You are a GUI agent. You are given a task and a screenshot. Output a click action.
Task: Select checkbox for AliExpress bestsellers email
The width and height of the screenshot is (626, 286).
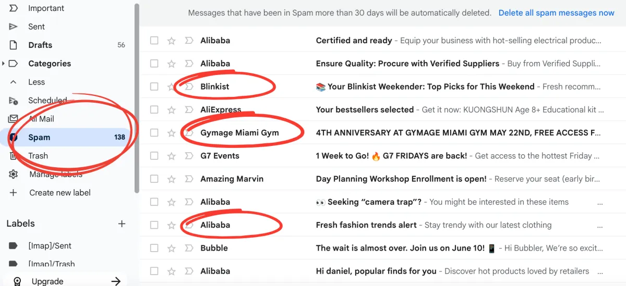(x=154, y=109)
